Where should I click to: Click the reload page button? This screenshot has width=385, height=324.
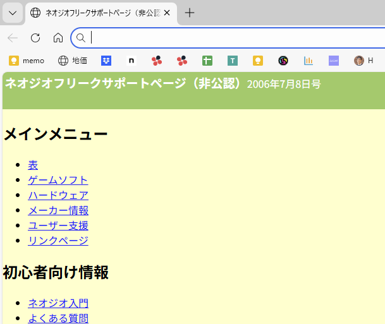(35, 38)
